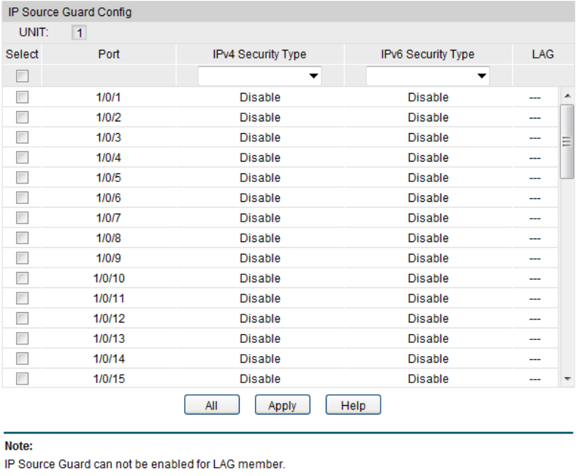Click IPv4 Disable value for port 1/0/7
580x476 pixels.
(260, 218)
